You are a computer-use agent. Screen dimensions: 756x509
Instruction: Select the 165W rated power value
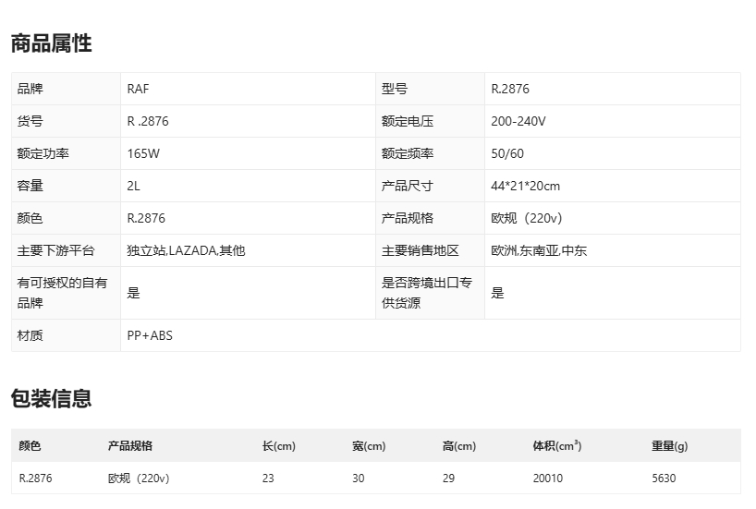point(143,154)
